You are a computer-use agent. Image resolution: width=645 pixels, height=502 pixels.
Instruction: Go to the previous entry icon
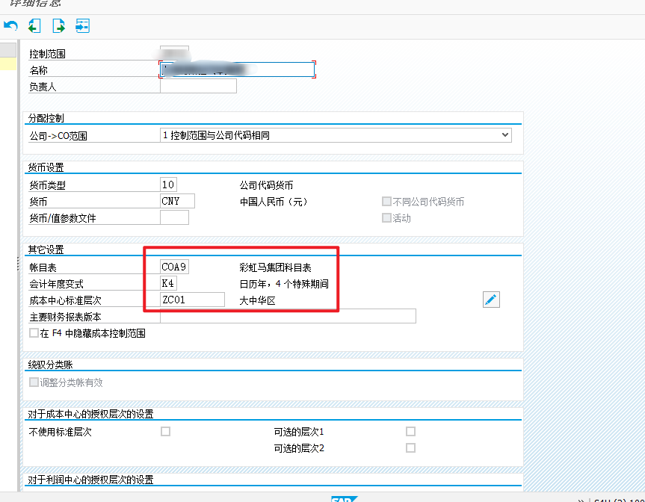coord(33,25)
